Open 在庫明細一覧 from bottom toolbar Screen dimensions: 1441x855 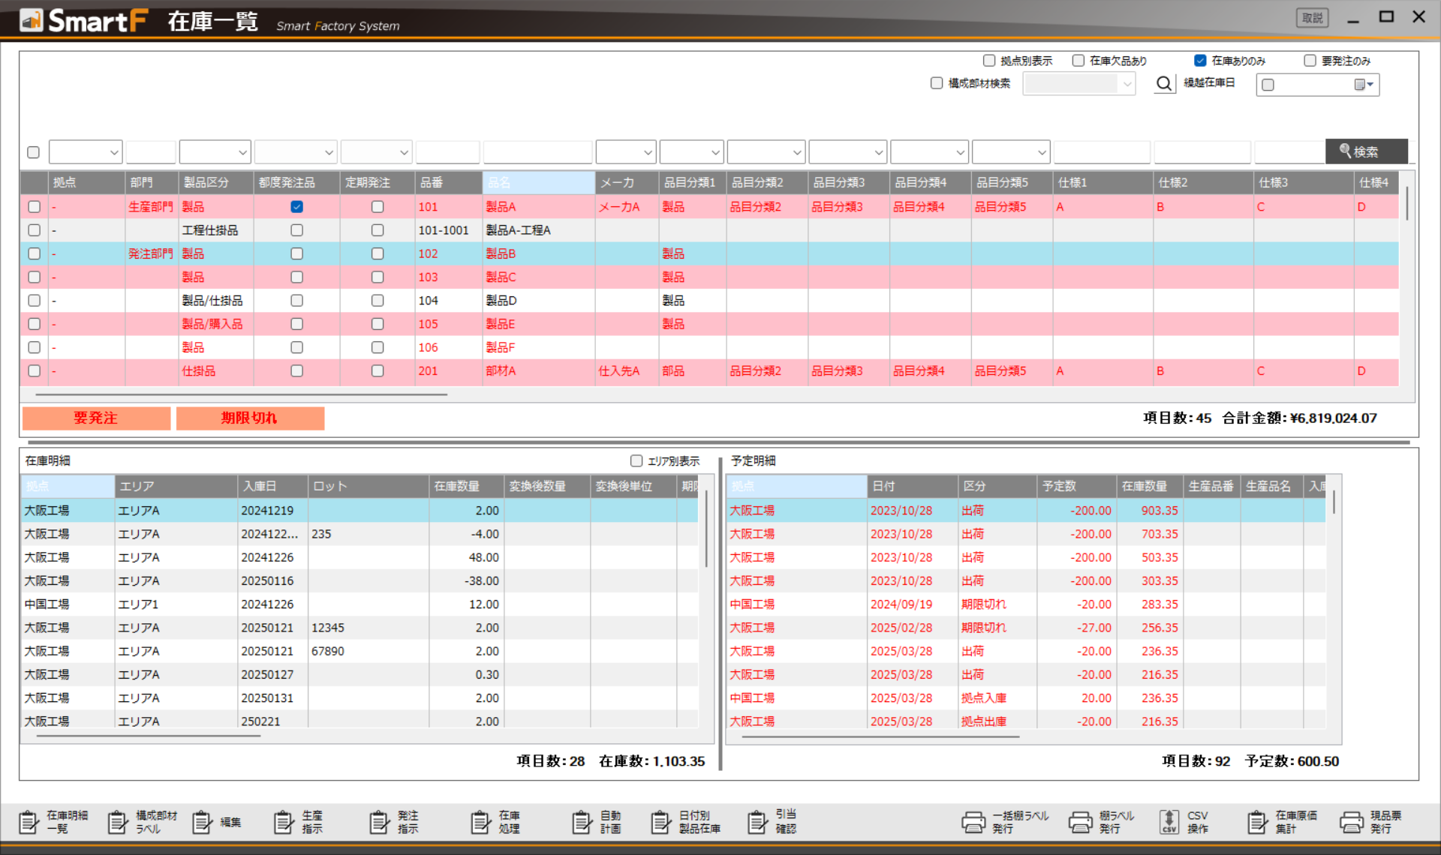coord(30,822)
